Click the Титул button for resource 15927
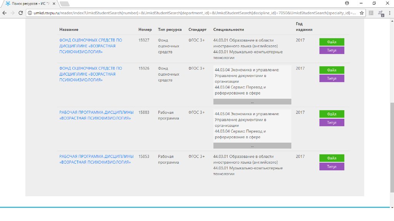This screenshot has height=221, width=394. pos(332,50)
